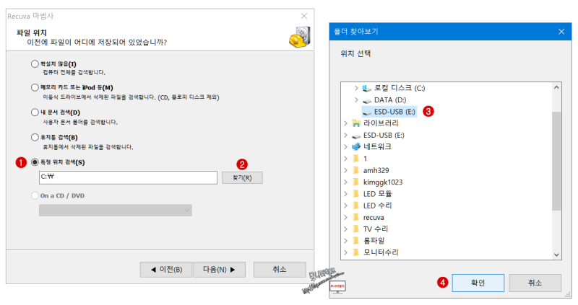Viewport: 578px width, 305px height.
Task: Click the Recuva hard-hat drive icon
Action: pos(300,37)
